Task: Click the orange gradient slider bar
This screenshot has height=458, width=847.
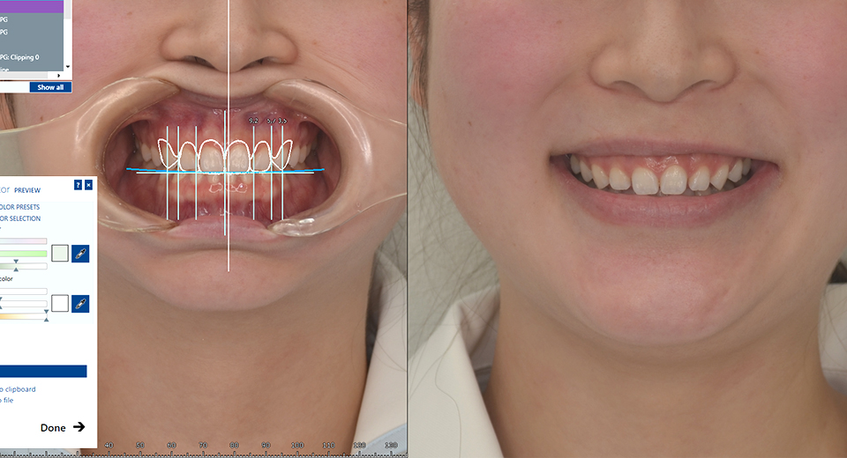Action: [23, 317]
